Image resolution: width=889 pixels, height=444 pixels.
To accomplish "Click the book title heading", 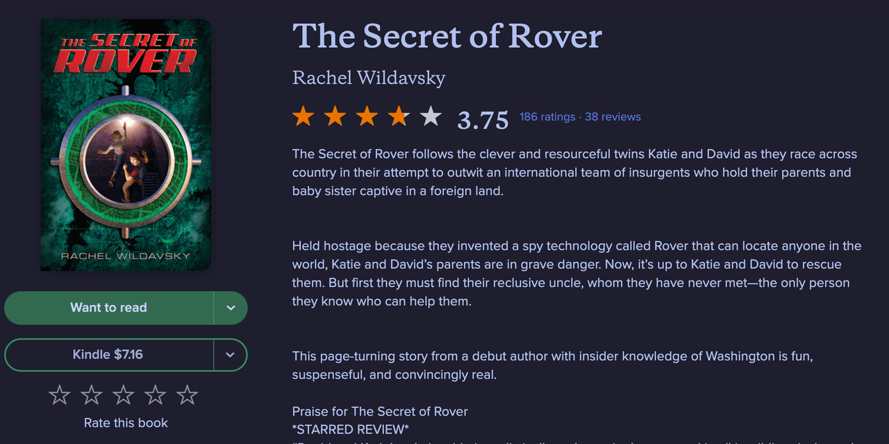I will point(447,36).
